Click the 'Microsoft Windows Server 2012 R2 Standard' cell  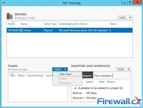[x=83, y=30]
